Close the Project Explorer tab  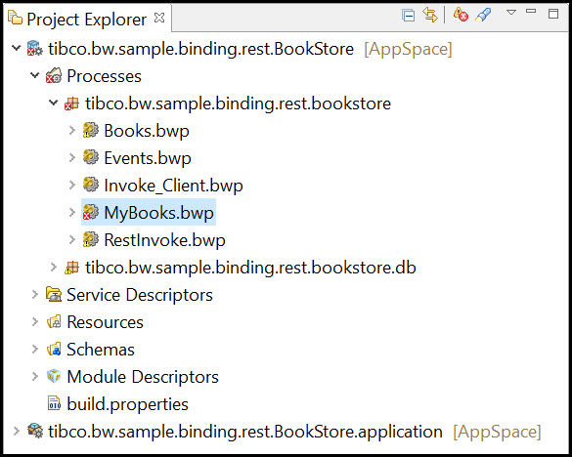(159, 18)
